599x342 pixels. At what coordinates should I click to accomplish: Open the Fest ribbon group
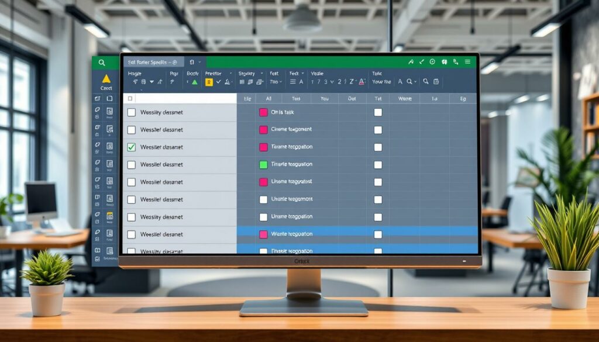coord(274,73)
